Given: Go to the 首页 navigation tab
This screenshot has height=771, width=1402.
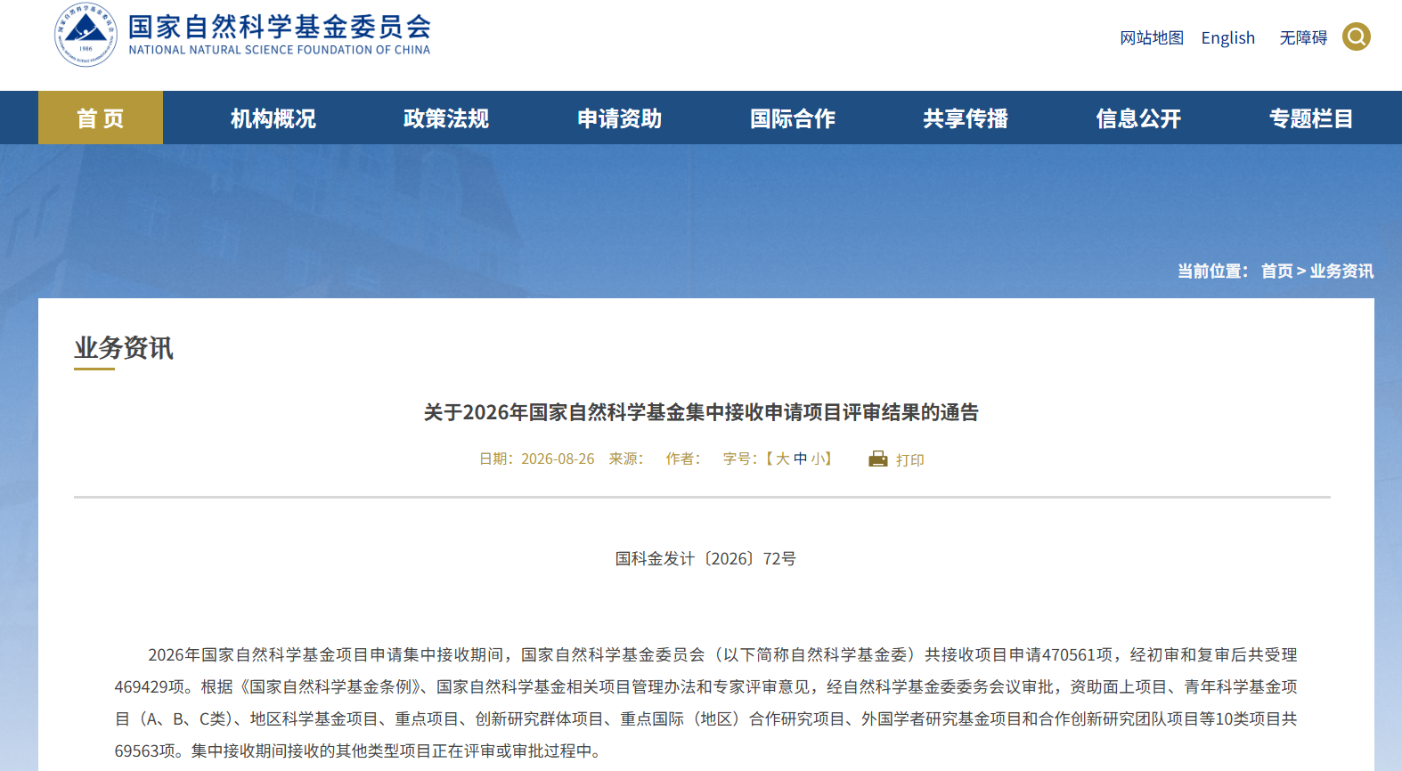Looking at the screenshot, I should pos(101,118).
